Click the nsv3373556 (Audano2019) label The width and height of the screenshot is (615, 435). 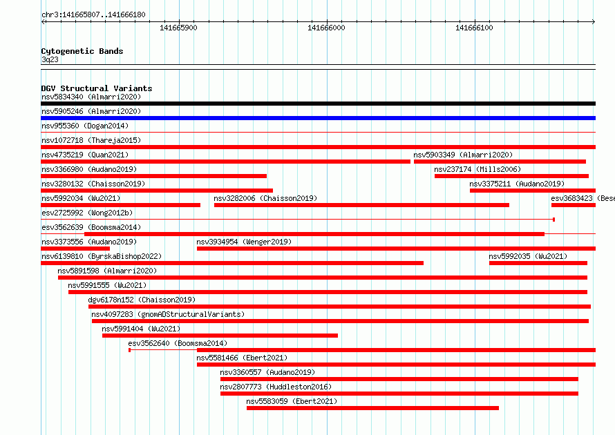(x=89, y=242)
